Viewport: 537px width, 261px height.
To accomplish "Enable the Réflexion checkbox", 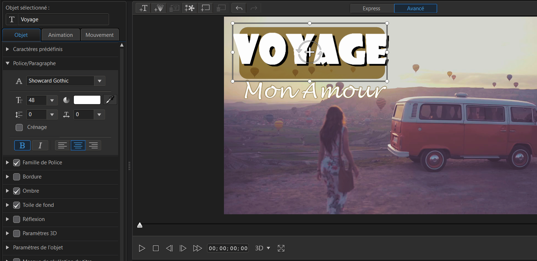I will tap(17, 219).
